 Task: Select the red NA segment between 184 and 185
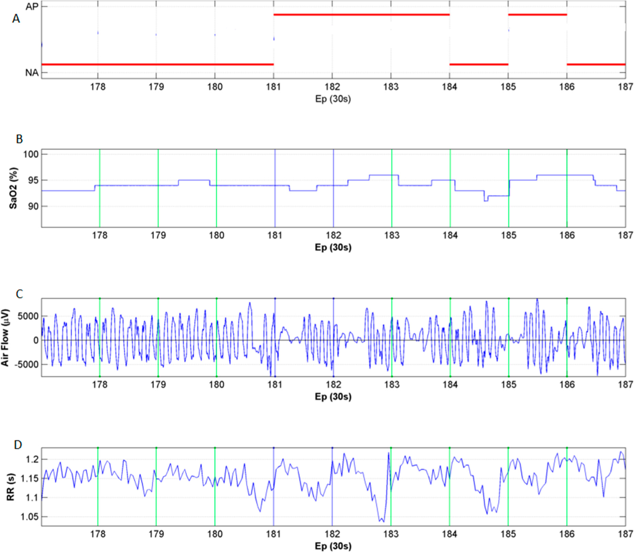[479, 64]
